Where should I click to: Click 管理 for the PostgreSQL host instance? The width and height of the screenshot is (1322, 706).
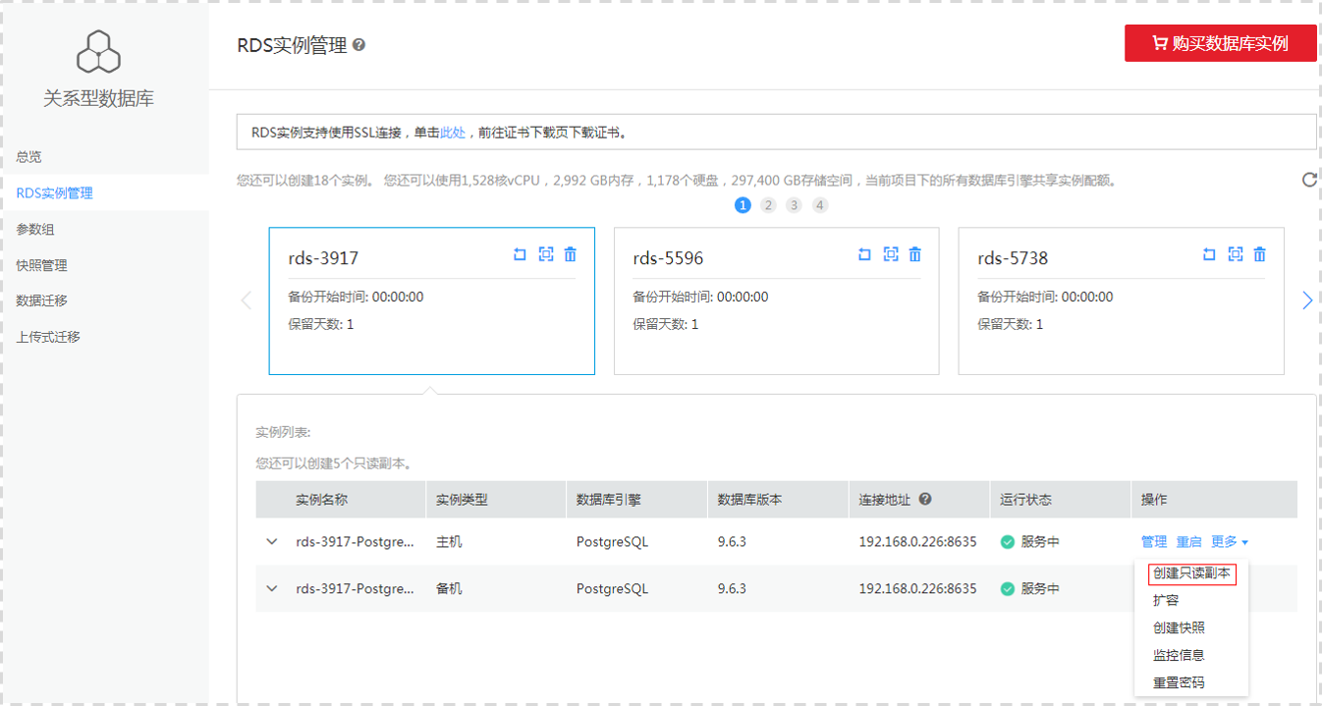[x=1152, y=541]
